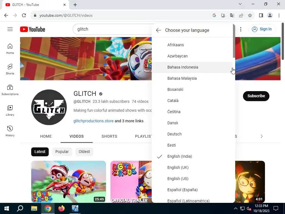
Task: Switch to channel VIDEOS tab
Action: coord(77,136)
